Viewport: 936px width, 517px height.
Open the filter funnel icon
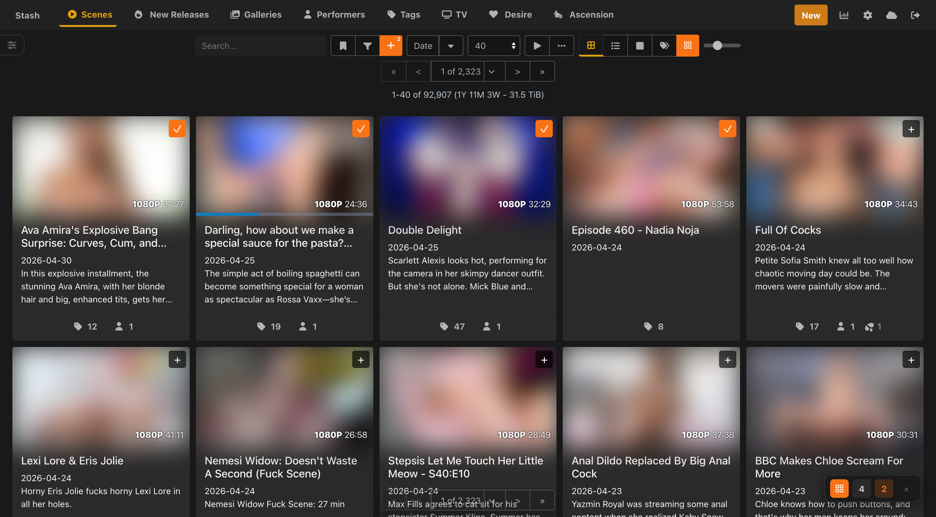[x=367, y=46]
